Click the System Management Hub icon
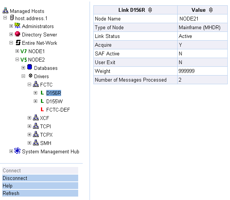 point(17,151)
